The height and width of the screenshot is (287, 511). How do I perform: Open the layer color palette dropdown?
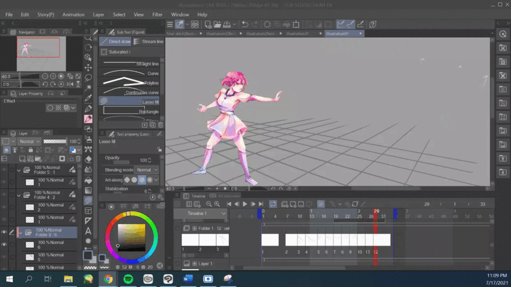click(x=9, y=141)
